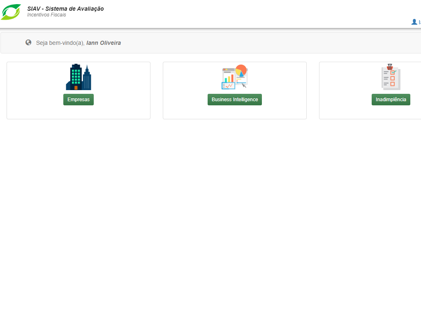Click empty space below Empresas button in card
This screenshot has width=421, height=316.
(79, 112)
